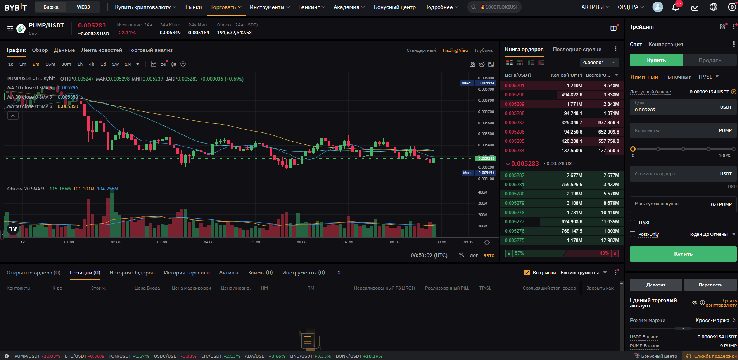The width and height of the screenshot is (738, 360).
Task: Switch to the WEB3 mode toggle
Action: pyautogui.click(x=83, y=7)
